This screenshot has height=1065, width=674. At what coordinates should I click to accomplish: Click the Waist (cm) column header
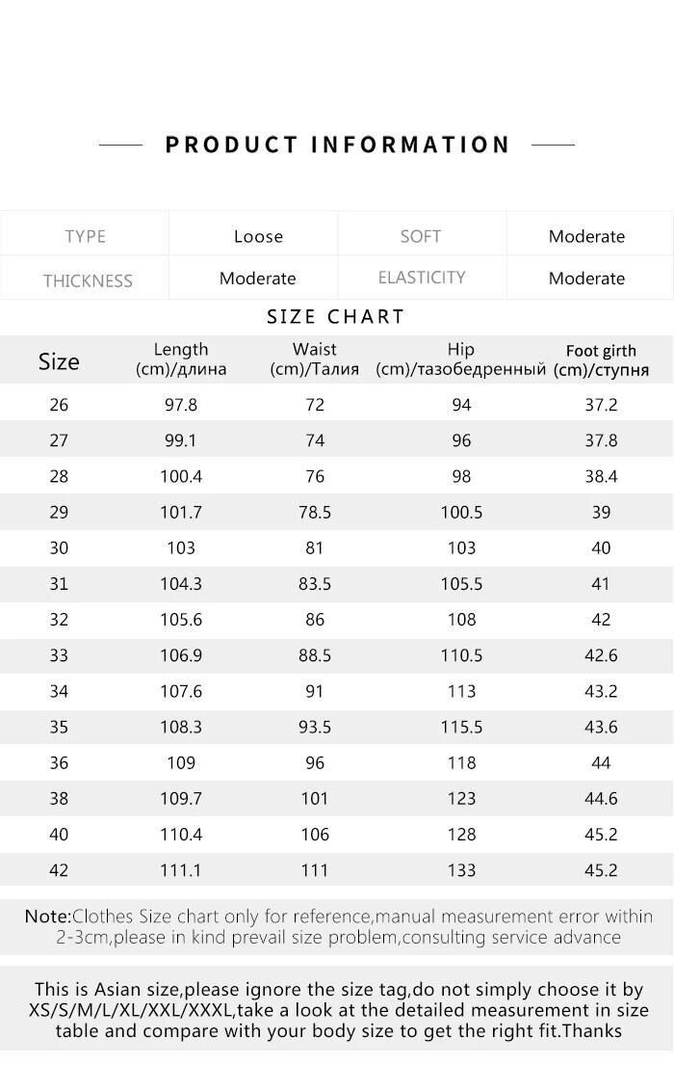[315, 359]
